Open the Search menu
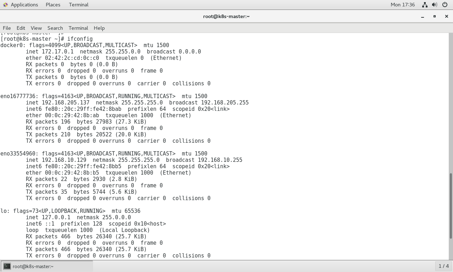 click(55, 28)
